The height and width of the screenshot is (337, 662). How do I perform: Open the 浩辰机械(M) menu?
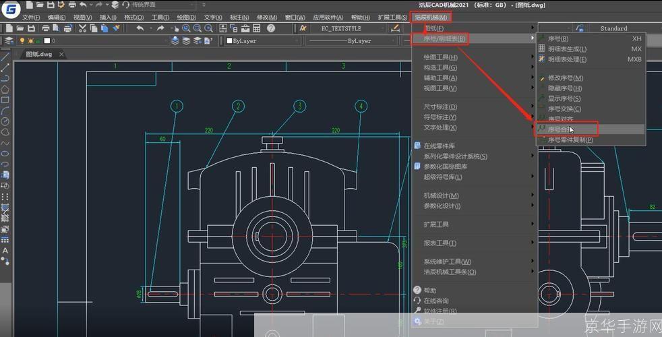431,18
